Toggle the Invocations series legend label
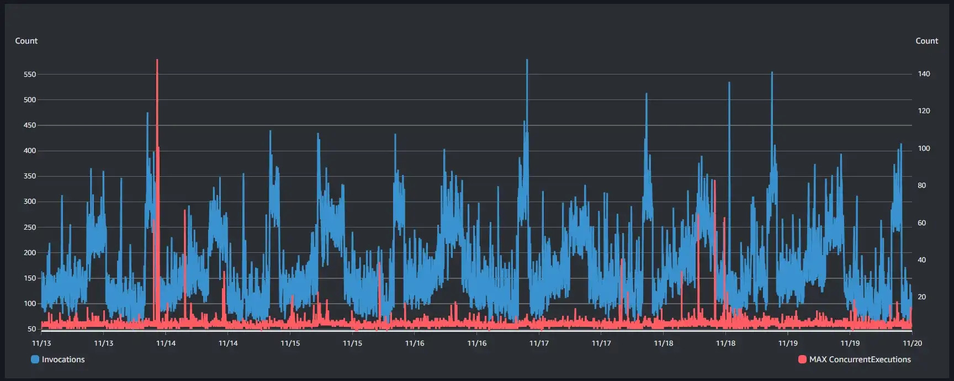Viewport: 954px width, 381px height. pyautogui.click(x=63, y=359)
